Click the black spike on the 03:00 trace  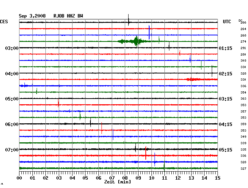coord(169,46)
